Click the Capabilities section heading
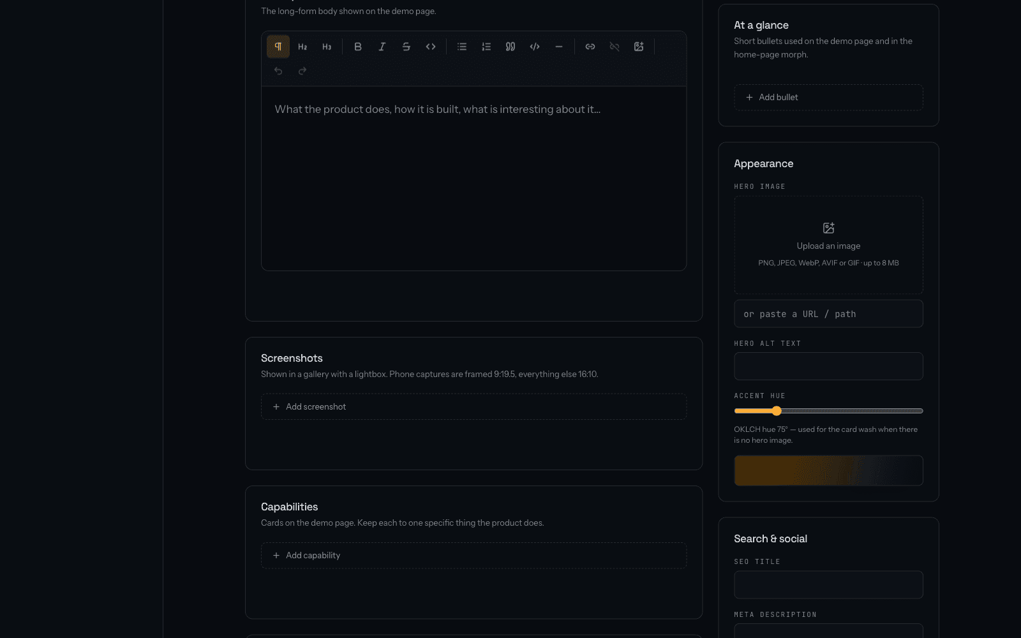The height and width of the screenshot is (638, 1021). click(x=289, y=507)
